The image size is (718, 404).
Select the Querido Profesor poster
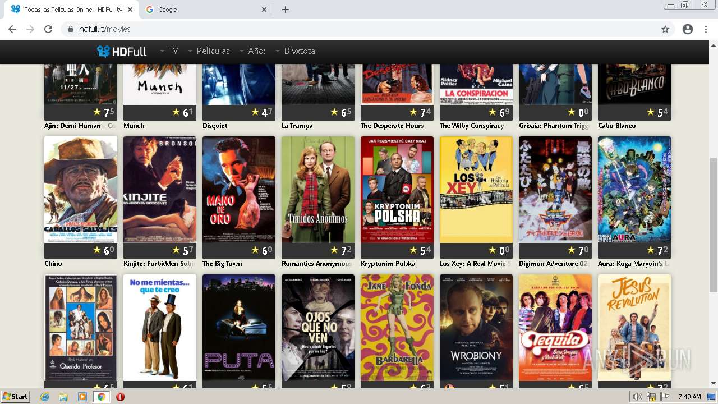click(81, 328)
